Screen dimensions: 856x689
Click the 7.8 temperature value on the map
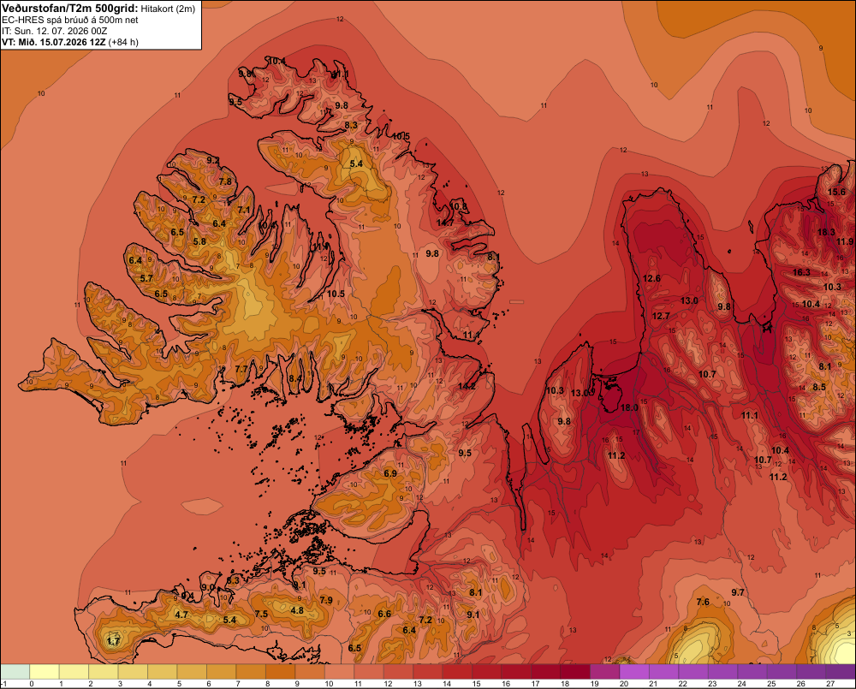pos(225,181)
